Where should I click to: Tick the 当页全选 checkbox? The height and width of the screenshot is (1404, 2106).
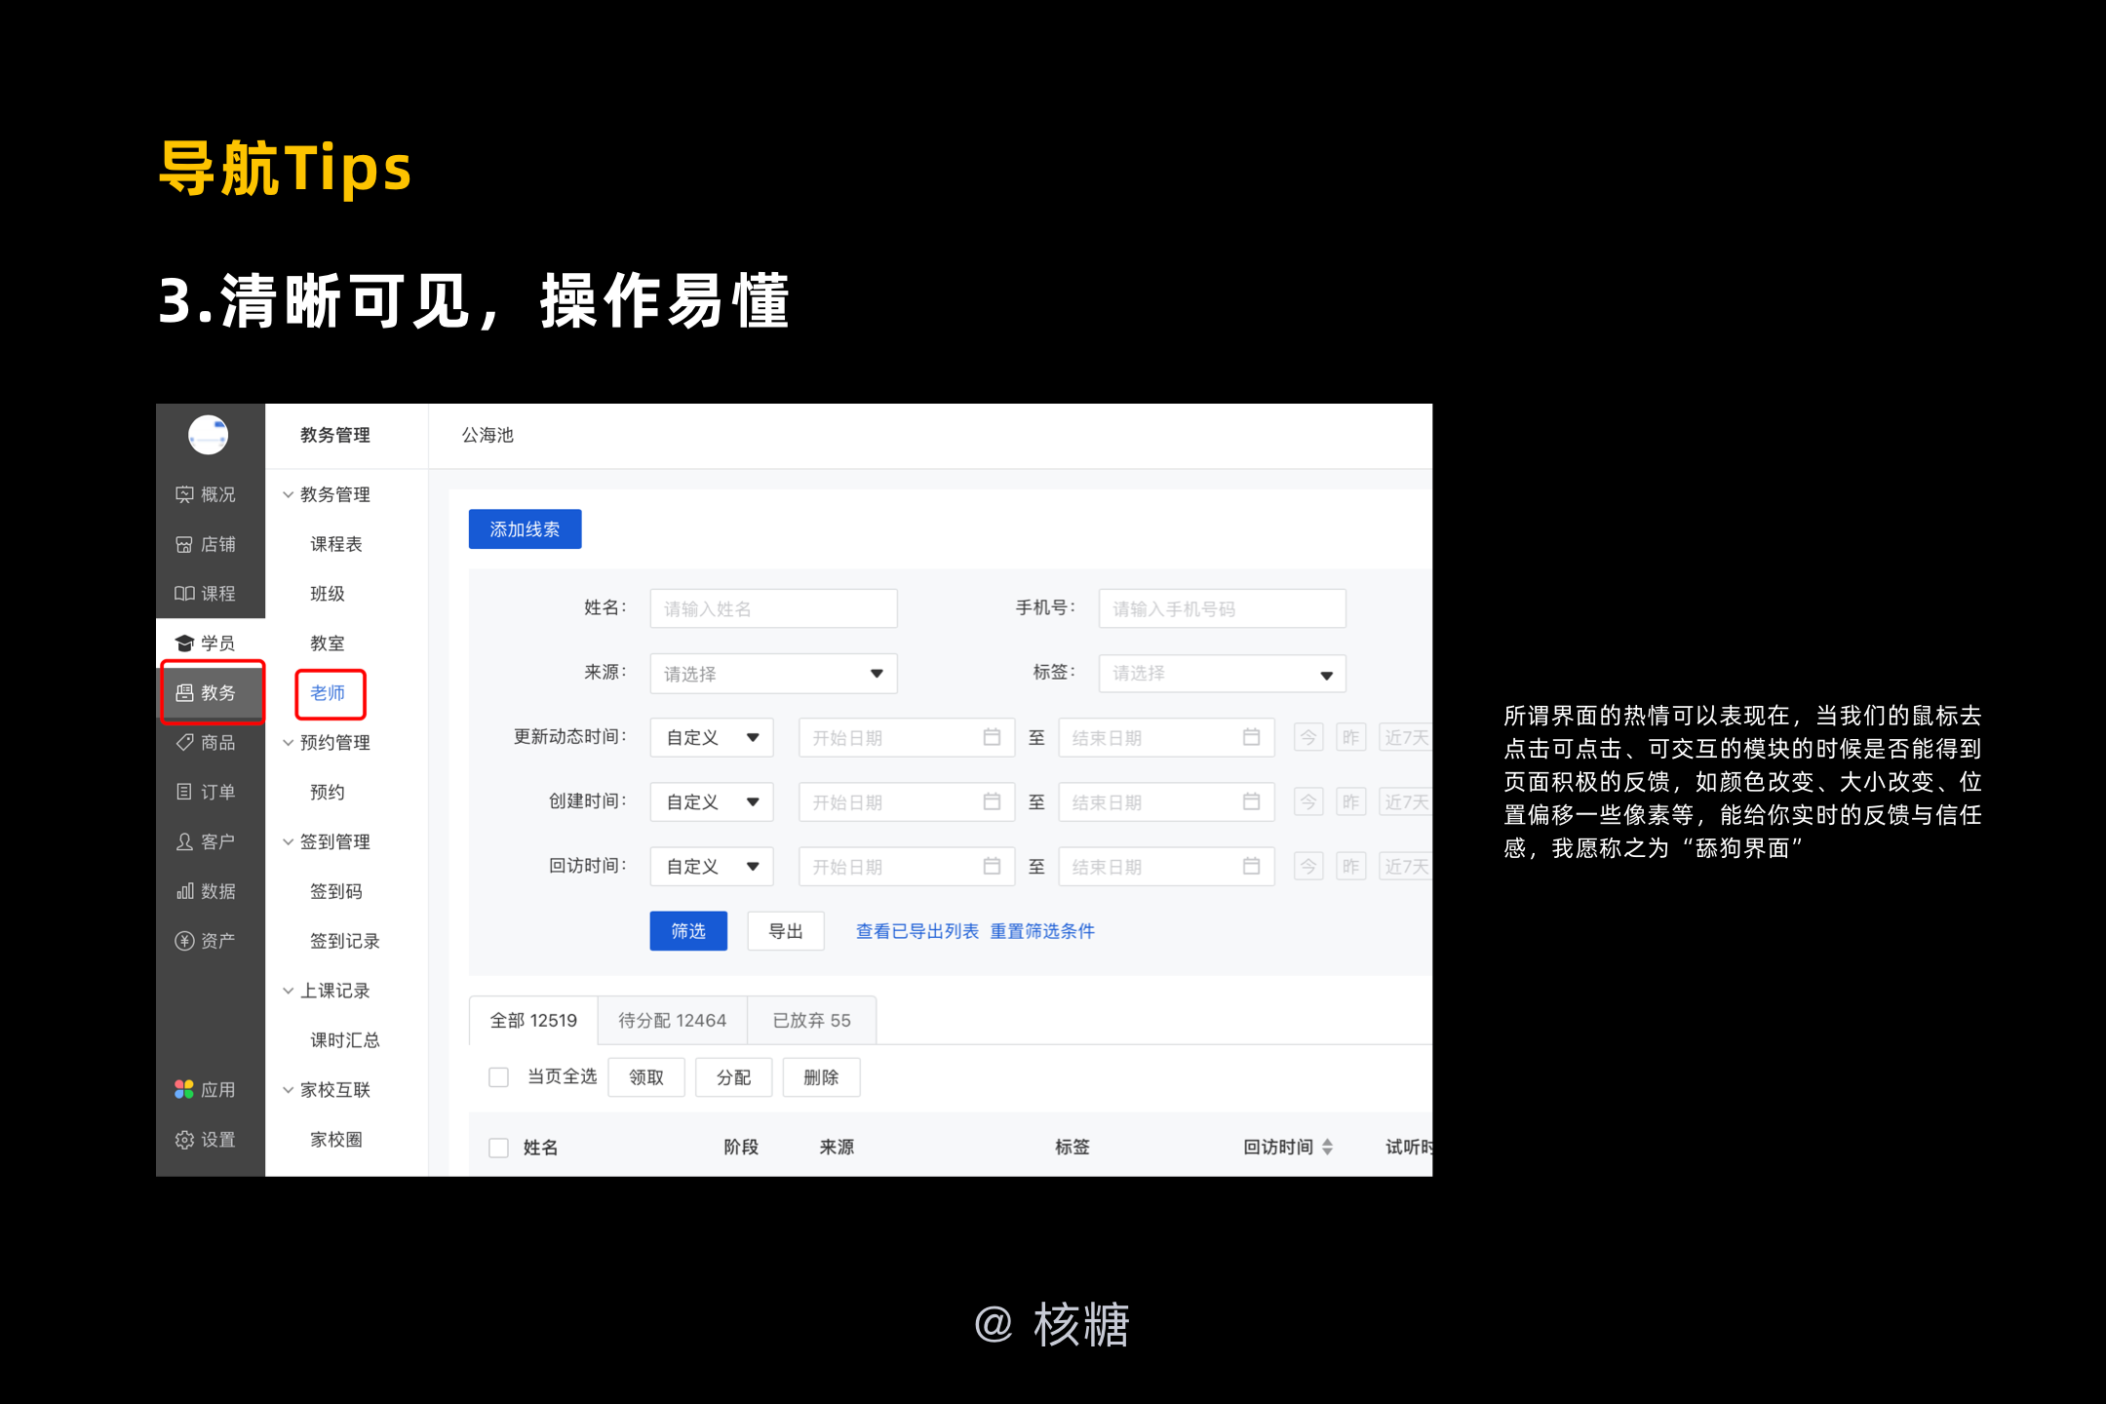498,1076
